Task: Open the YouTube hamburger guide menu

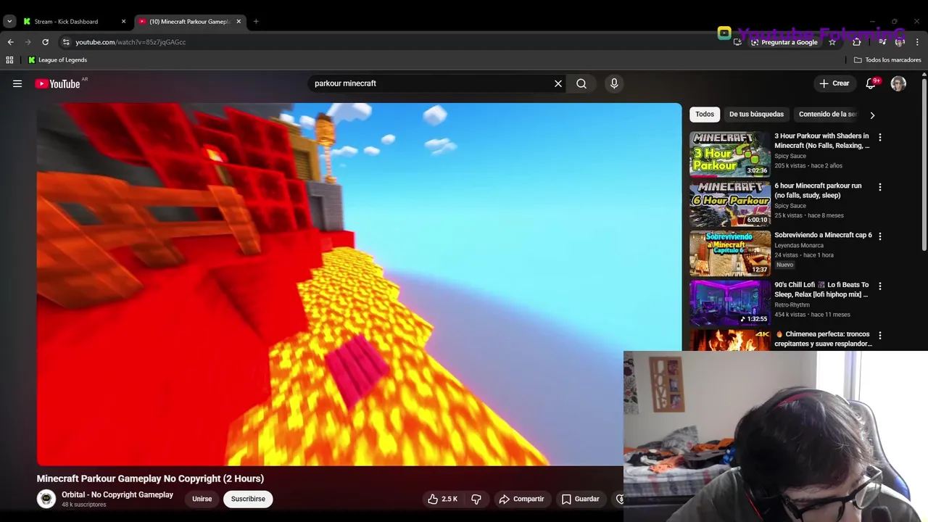Action: 17,83
